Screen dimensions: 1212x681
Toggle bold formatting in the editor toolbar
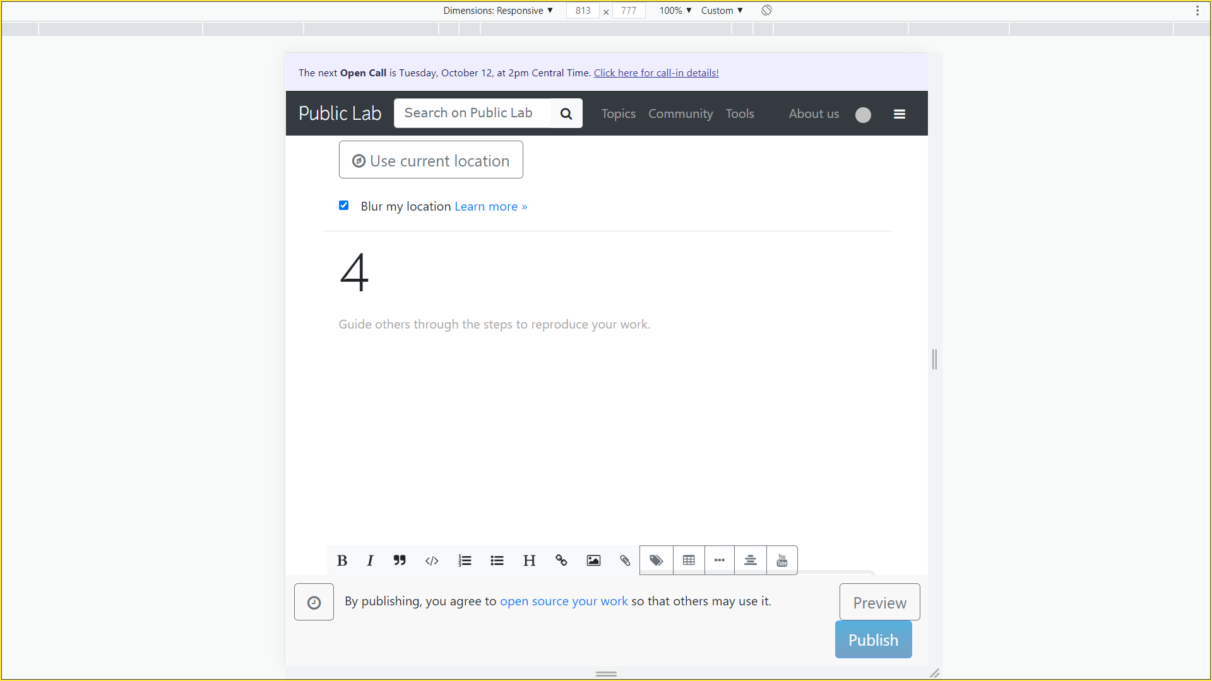coord(342,560)
